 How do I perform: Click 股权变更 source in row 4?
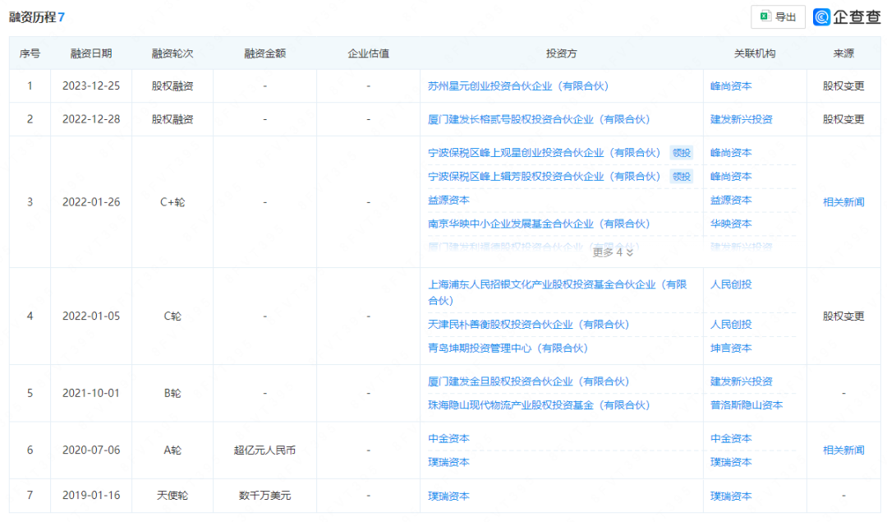[x=843, y=316]
